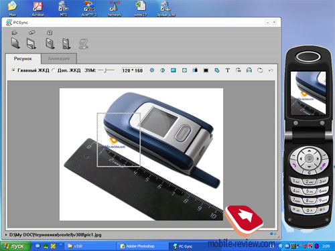Viewport: 335px width, 251px height.
Task: Adjust the ЗУМ zoom slider
Action: click(x=107, y=70)
